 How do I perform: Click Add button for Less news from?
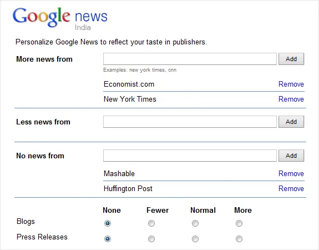coord(291,122)
